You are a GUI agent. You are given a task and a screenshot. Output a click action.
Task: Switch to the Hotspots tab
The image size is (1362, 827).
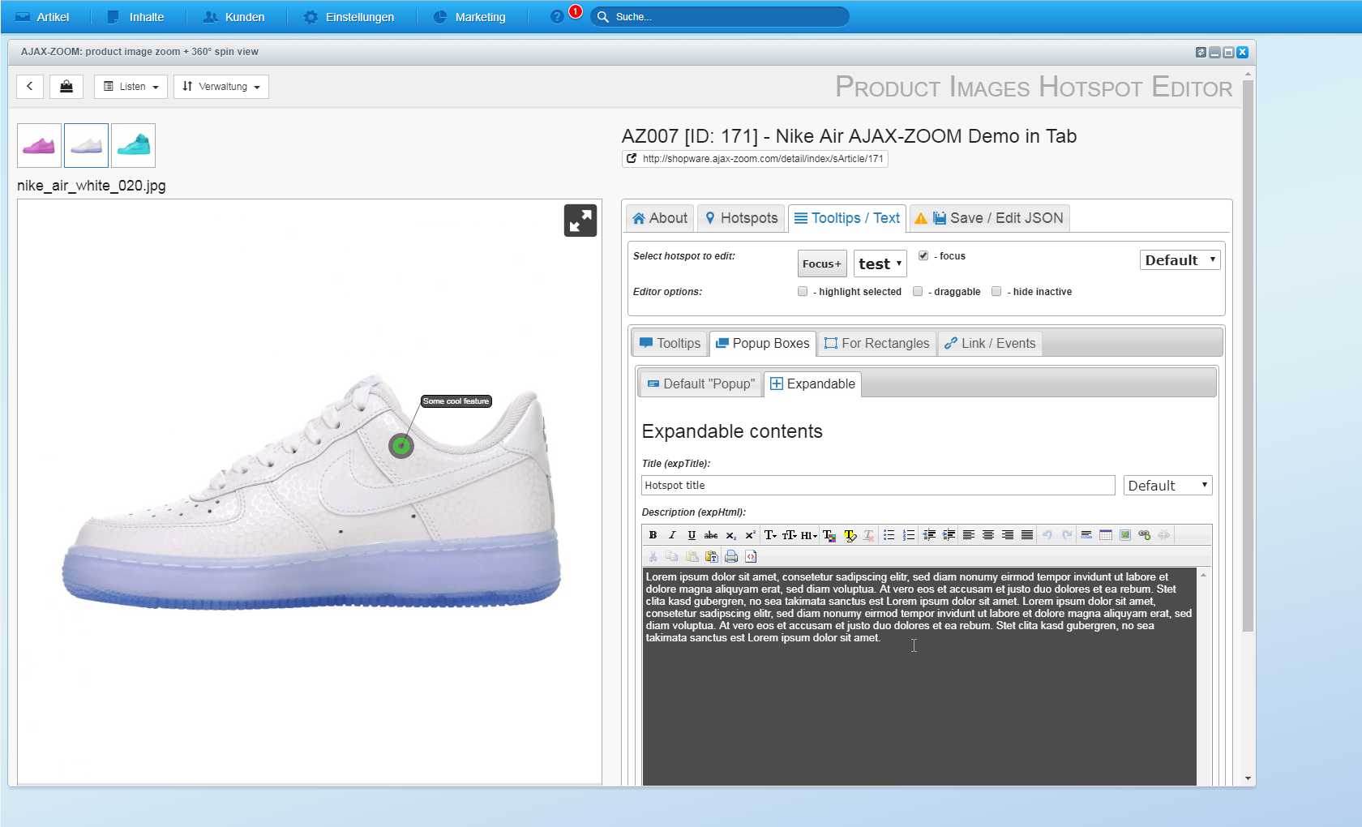pyautogui.click(x=741, y=218)
